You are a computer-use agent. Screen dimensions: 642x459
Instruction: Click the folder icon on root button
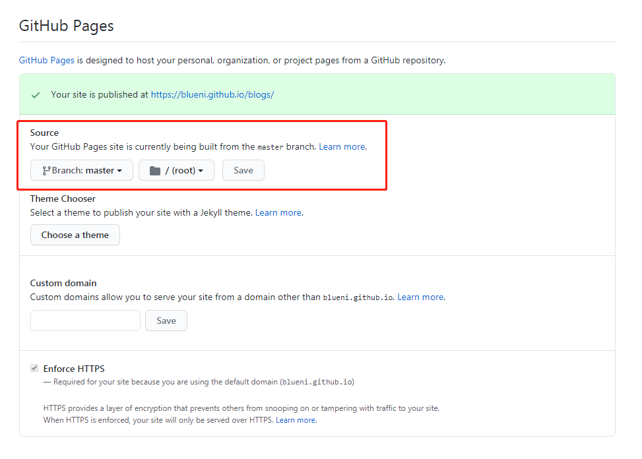coord(155,171)
